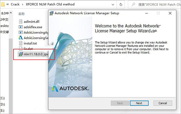Click the refresh icon beside address bar
This screenshot has width=181, height=114.
(x=121, y=5)
